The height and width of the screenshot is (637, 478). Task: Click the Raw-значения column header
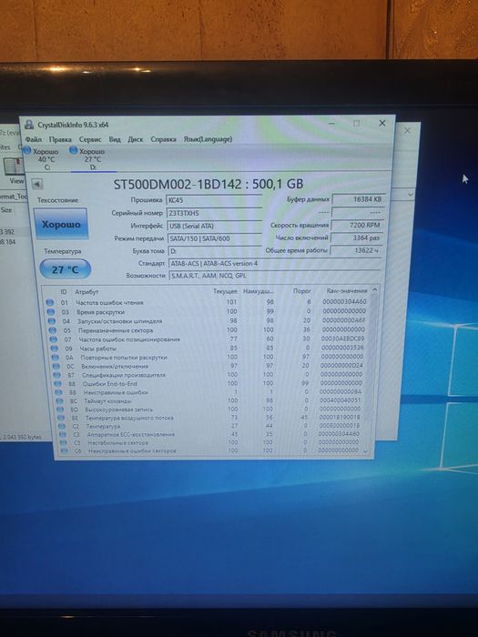pyautogui.click(x=347, y=291)
